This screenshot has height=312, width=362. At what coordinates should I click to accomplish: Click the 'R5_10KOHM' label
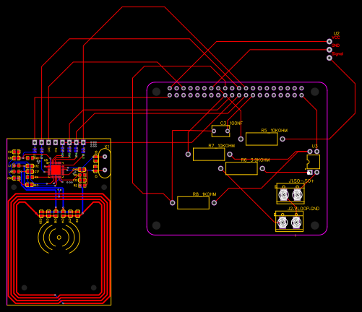click(275, 131)
